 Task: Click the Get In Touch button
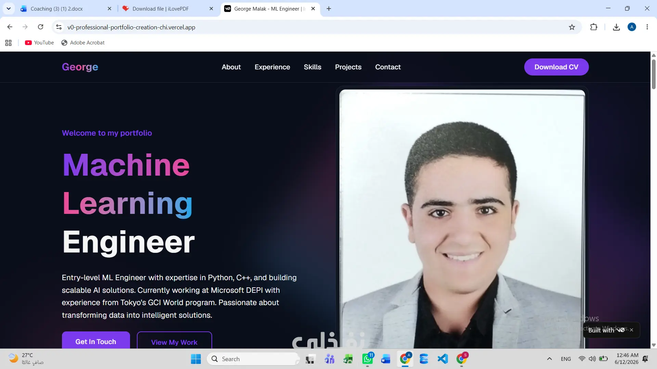coord(96,341)
